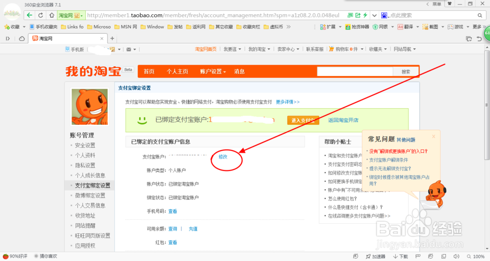Open the 网银 online banking tool
This screenshot has height=261, width=490.
point(380,27)
